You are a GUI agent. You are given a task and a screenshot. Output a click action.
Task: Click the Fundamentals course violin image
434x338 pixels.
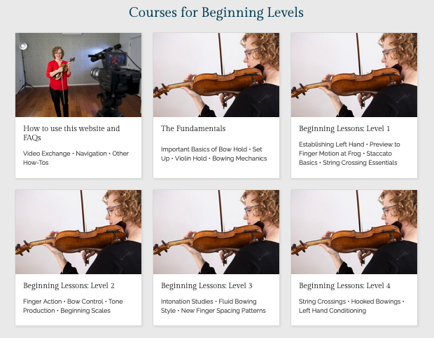[x=216, y=75]
